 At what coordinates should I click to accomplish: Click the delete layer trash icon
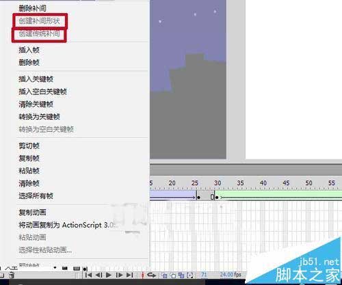click(12, 275)
